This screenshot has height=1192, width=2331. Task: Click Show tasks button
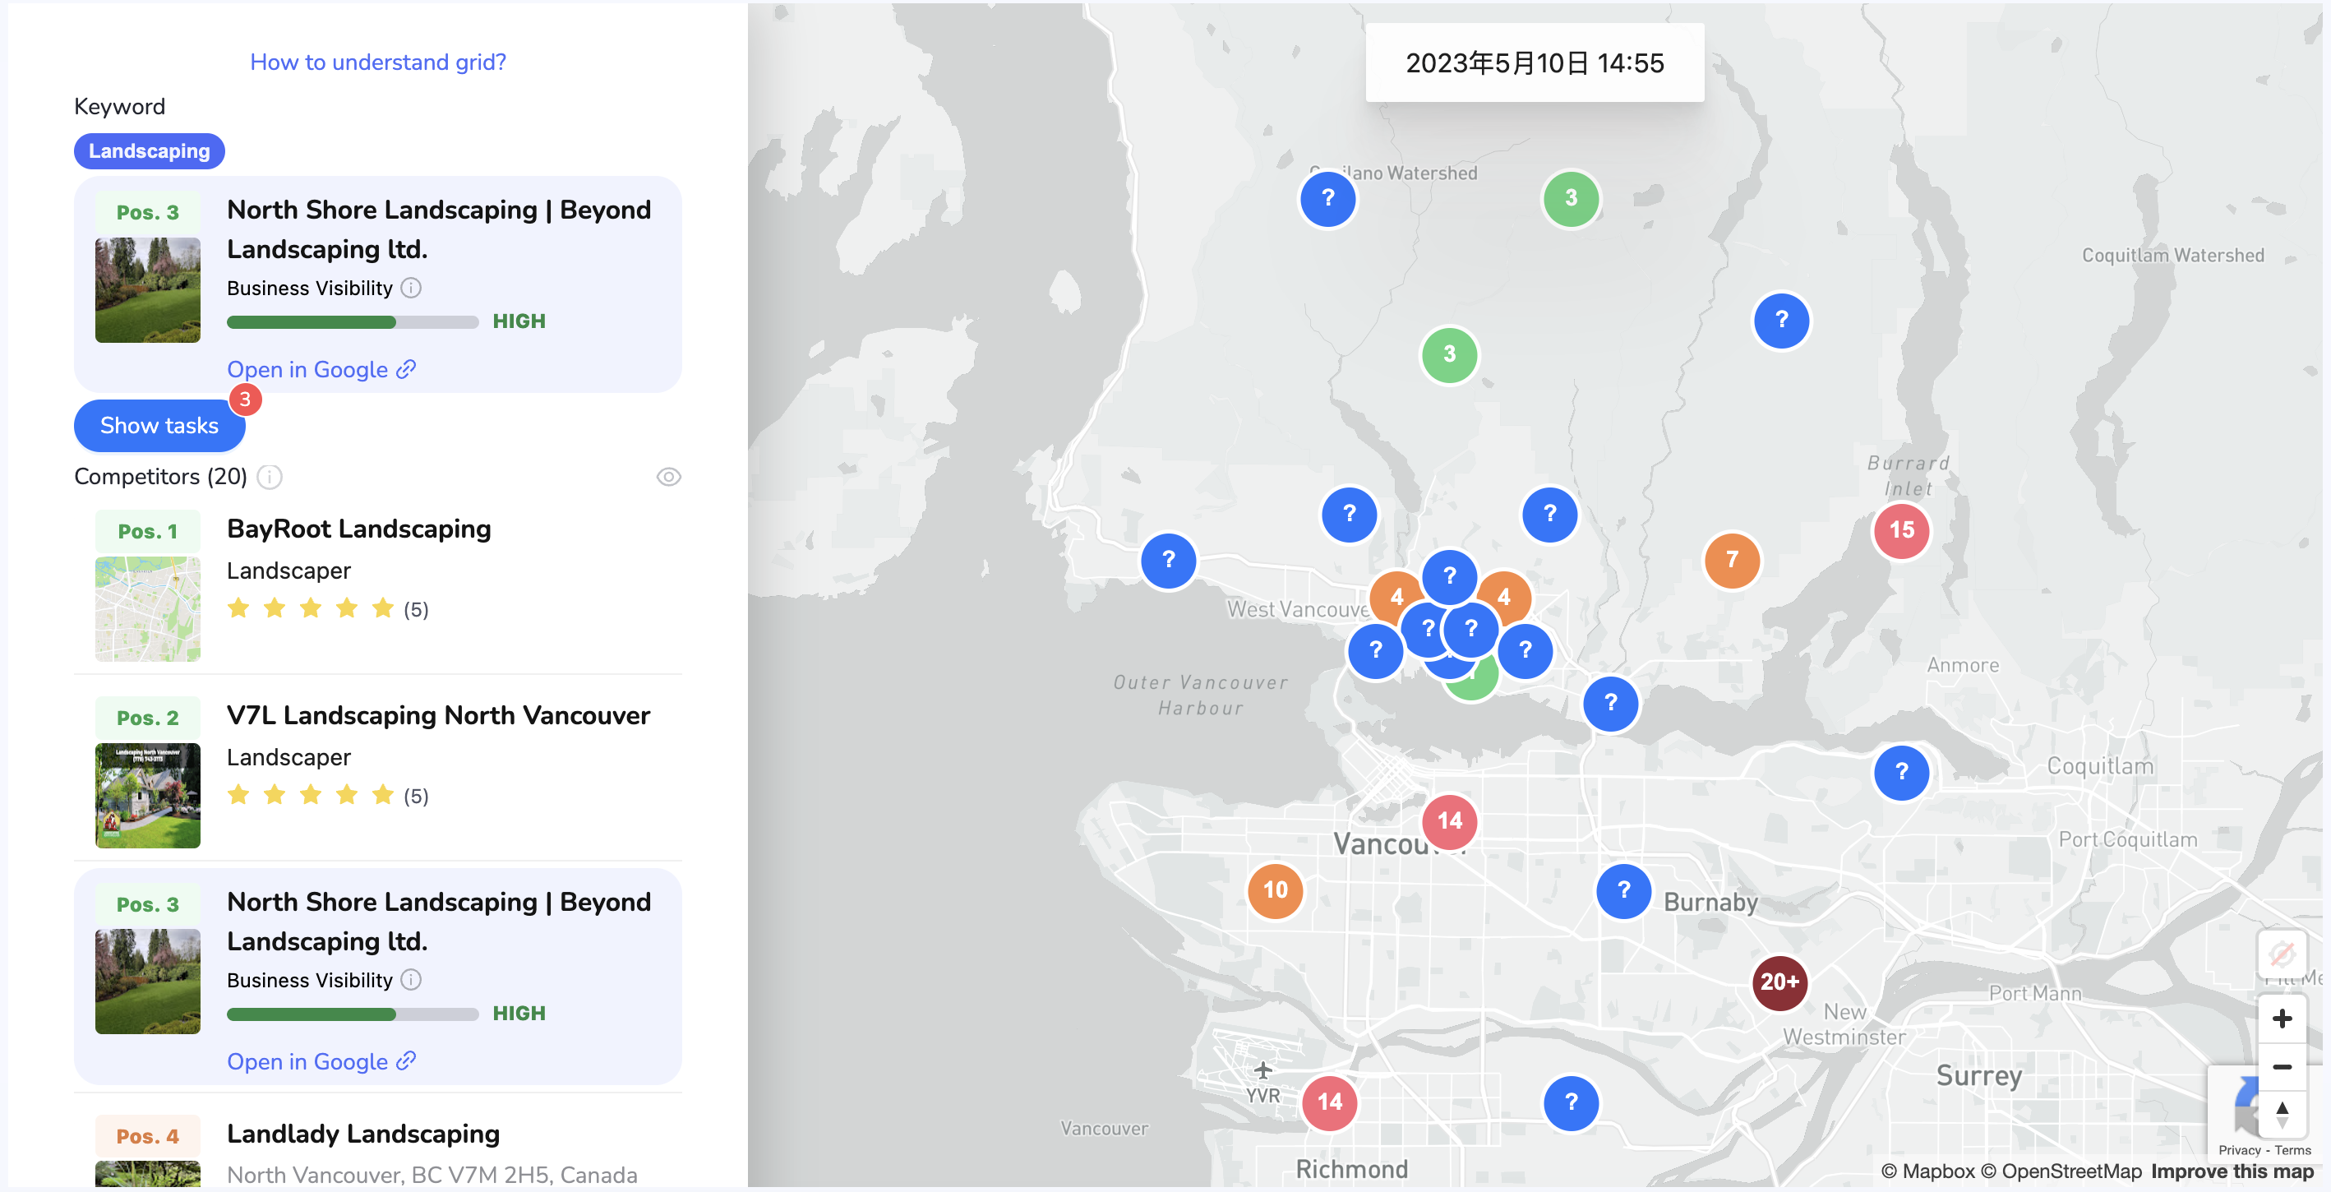pos(159,425)
